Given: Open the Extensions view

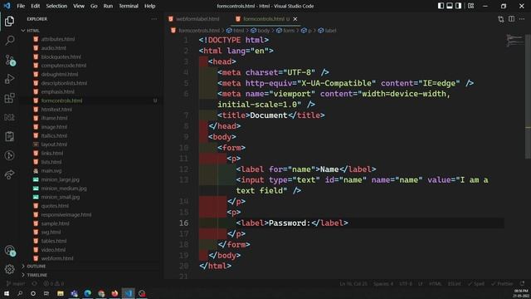Looking at the screenshot, I should [9, 98].
